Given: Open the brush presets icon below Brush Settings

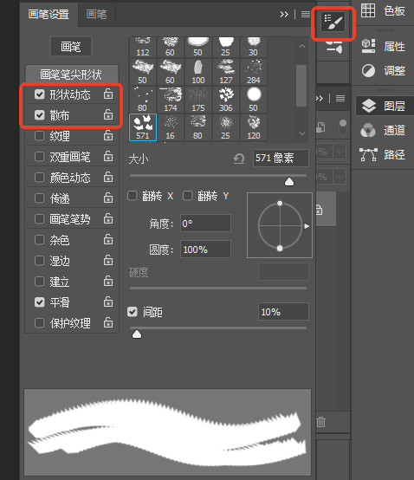Looking at the screenshot, I should (333, 48).
